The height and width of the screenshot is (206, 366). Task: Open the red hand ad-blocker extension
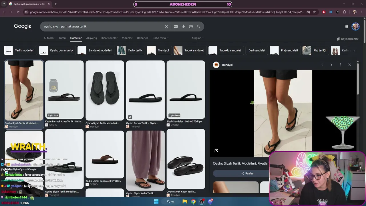tap(324, 12)
